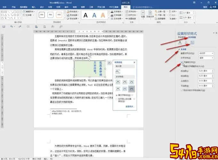Switch to Developer (开发工具) tab
The image size is (218, 160).
pos(101,7)
